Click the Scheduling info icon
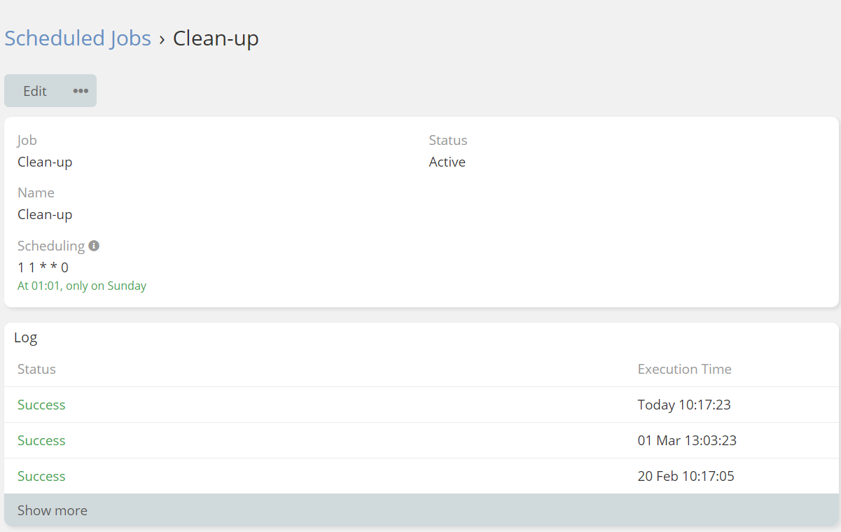 coord(94,246)
